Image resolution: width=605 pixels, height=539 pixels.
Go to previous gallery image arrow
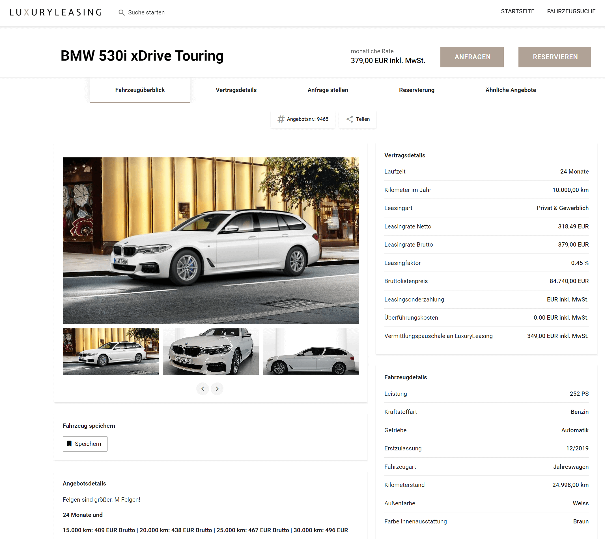203,389
